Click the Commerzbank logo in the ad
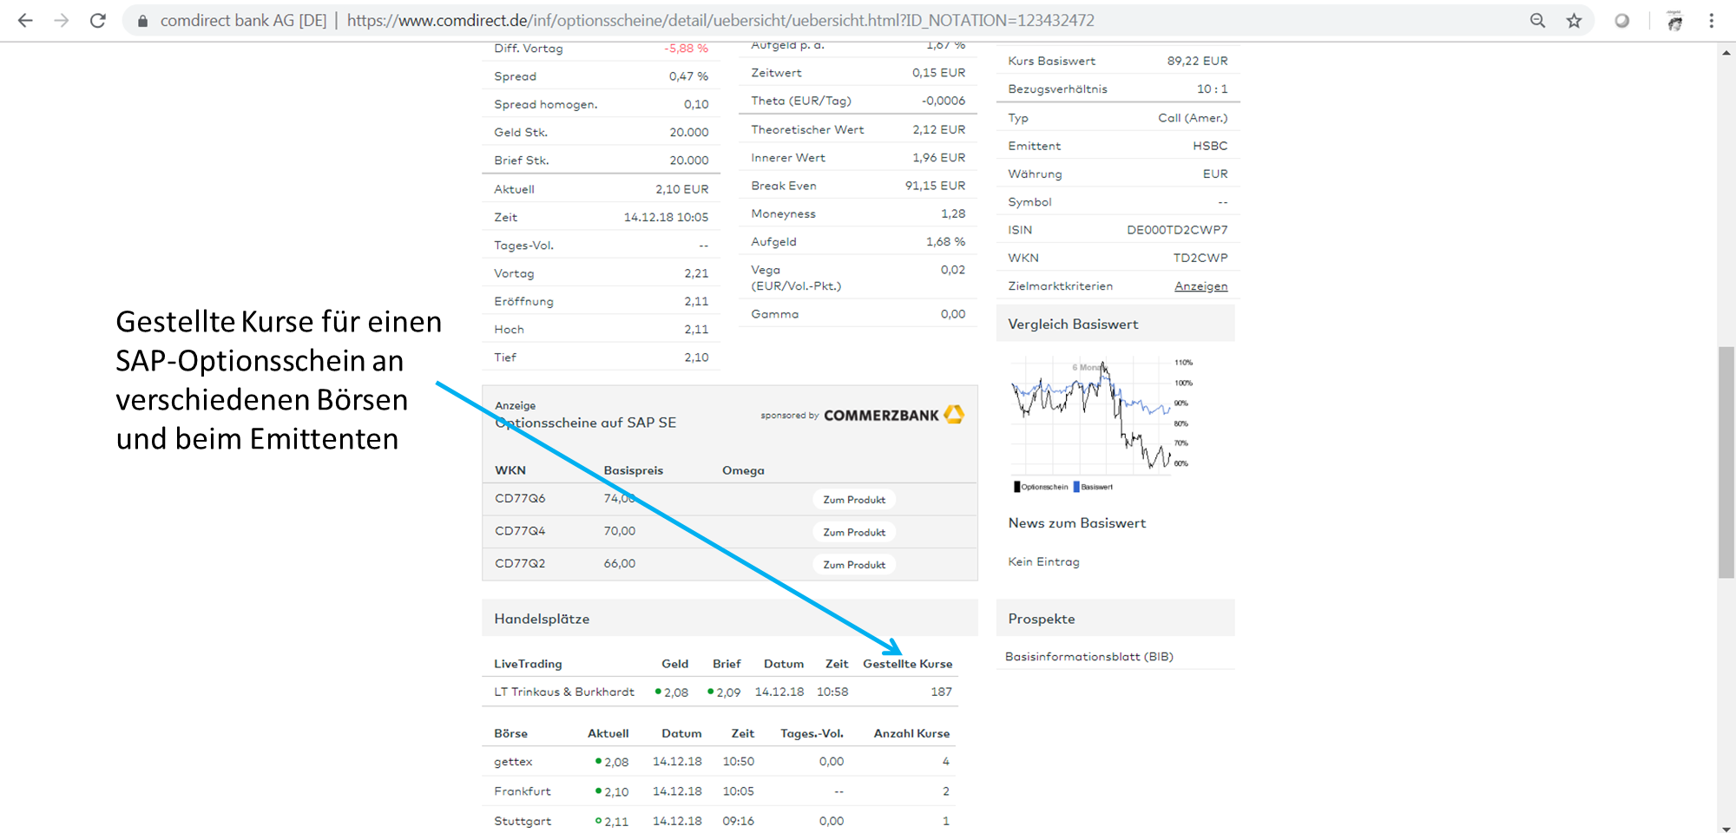Image resolution: width=1736 pixels, height=833 pixels. pos(893,415)
